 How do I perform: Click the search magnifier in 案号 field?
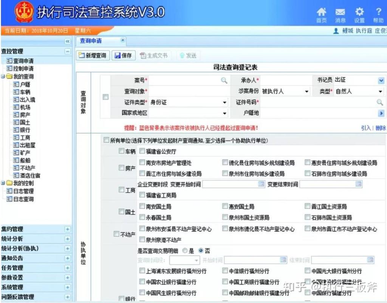[x=224, y=80]
